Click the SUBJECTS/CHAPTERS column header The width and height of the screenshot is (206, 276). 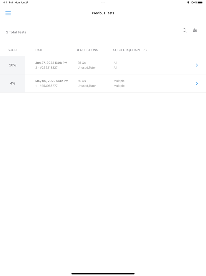130,50
